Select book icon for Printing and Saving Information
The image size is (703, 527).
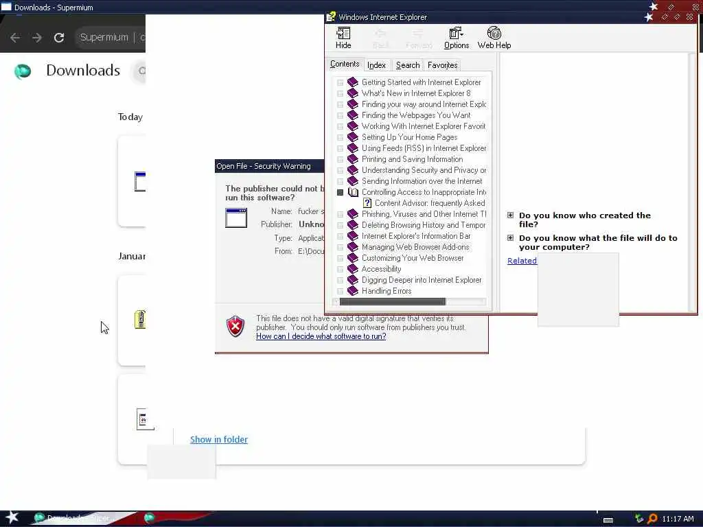(x=353, y=159)
